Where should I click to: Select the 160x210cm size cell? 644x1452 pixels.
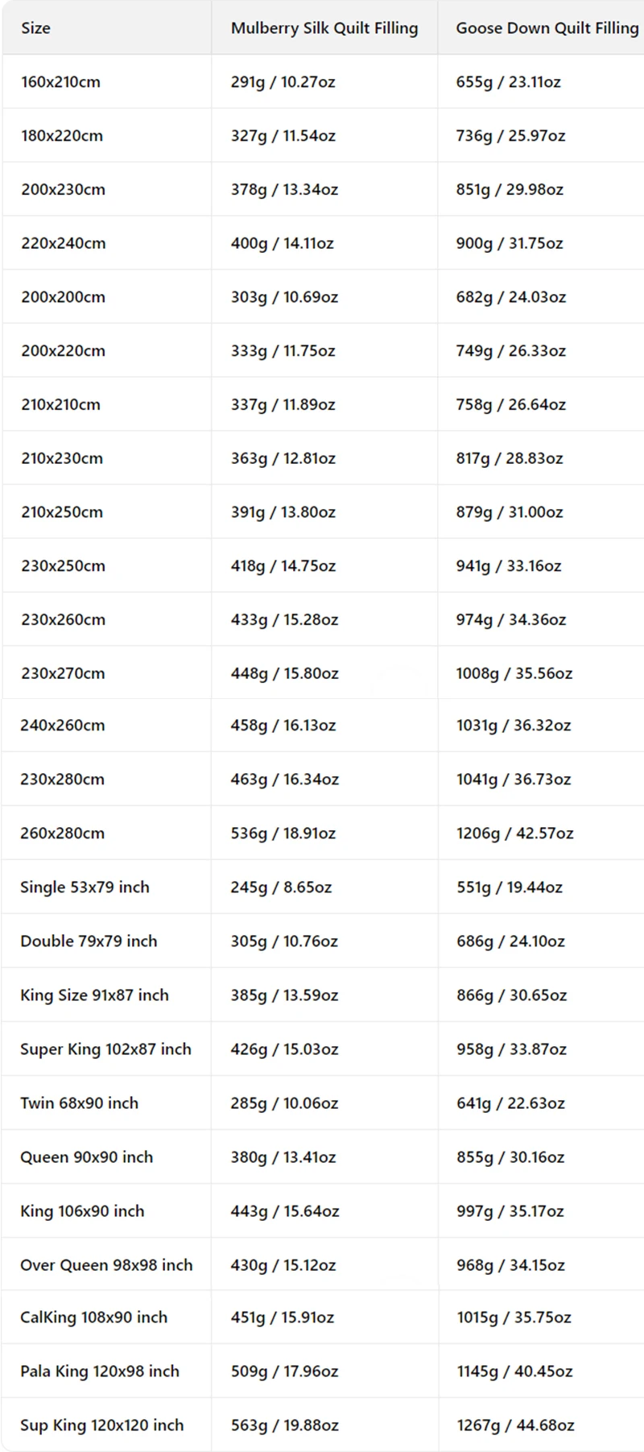click(x=60, y=81)
